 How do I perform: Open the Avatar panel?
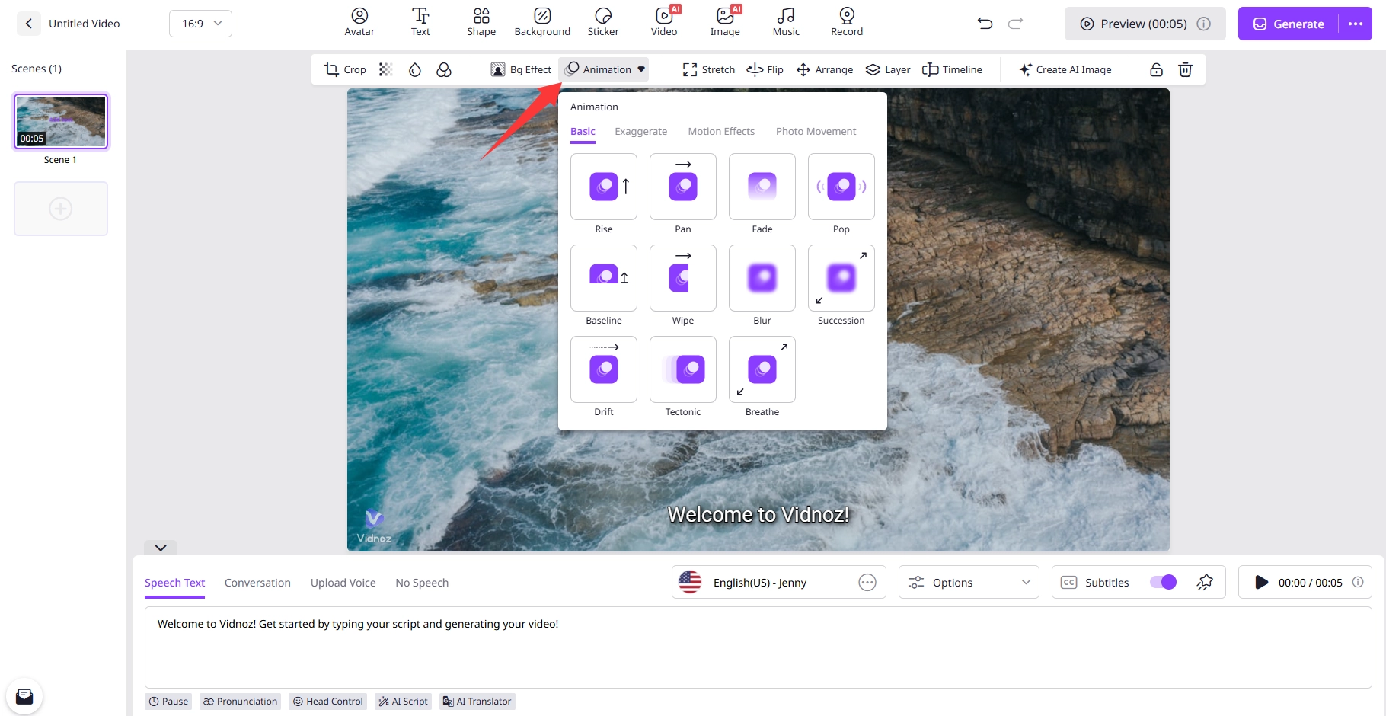coord(359,22)
